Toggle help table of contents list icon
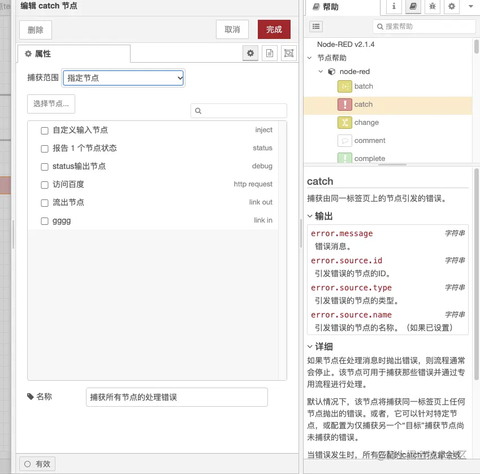 (316, 27)
